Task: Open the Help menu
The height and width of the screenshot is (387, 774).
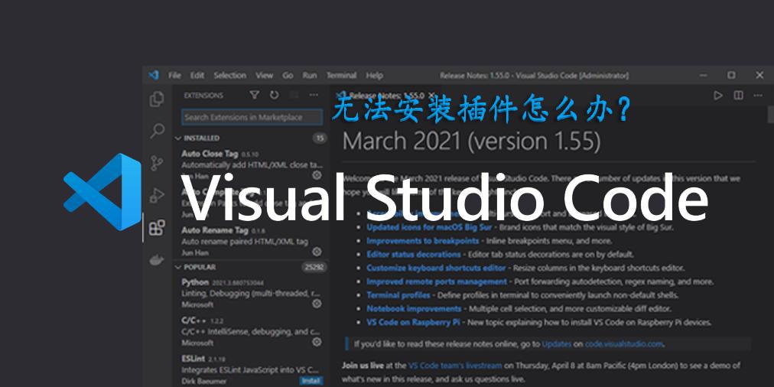Action: coord(375,76)
